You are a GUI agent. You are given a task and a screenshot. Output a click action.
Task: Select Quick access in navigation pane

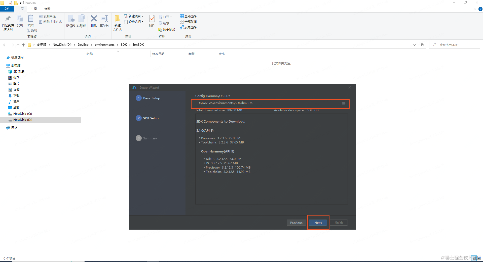15,58
